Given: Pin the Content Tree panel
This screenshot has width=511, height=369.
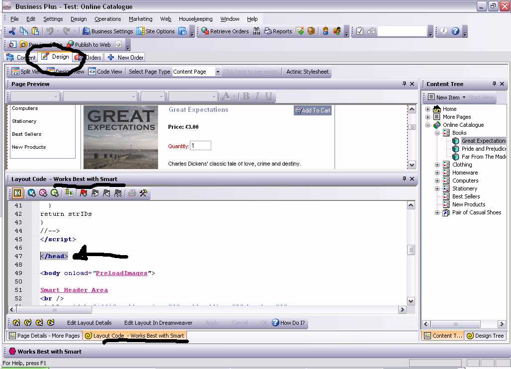Looking at the screenshot, I should (494, 84).
